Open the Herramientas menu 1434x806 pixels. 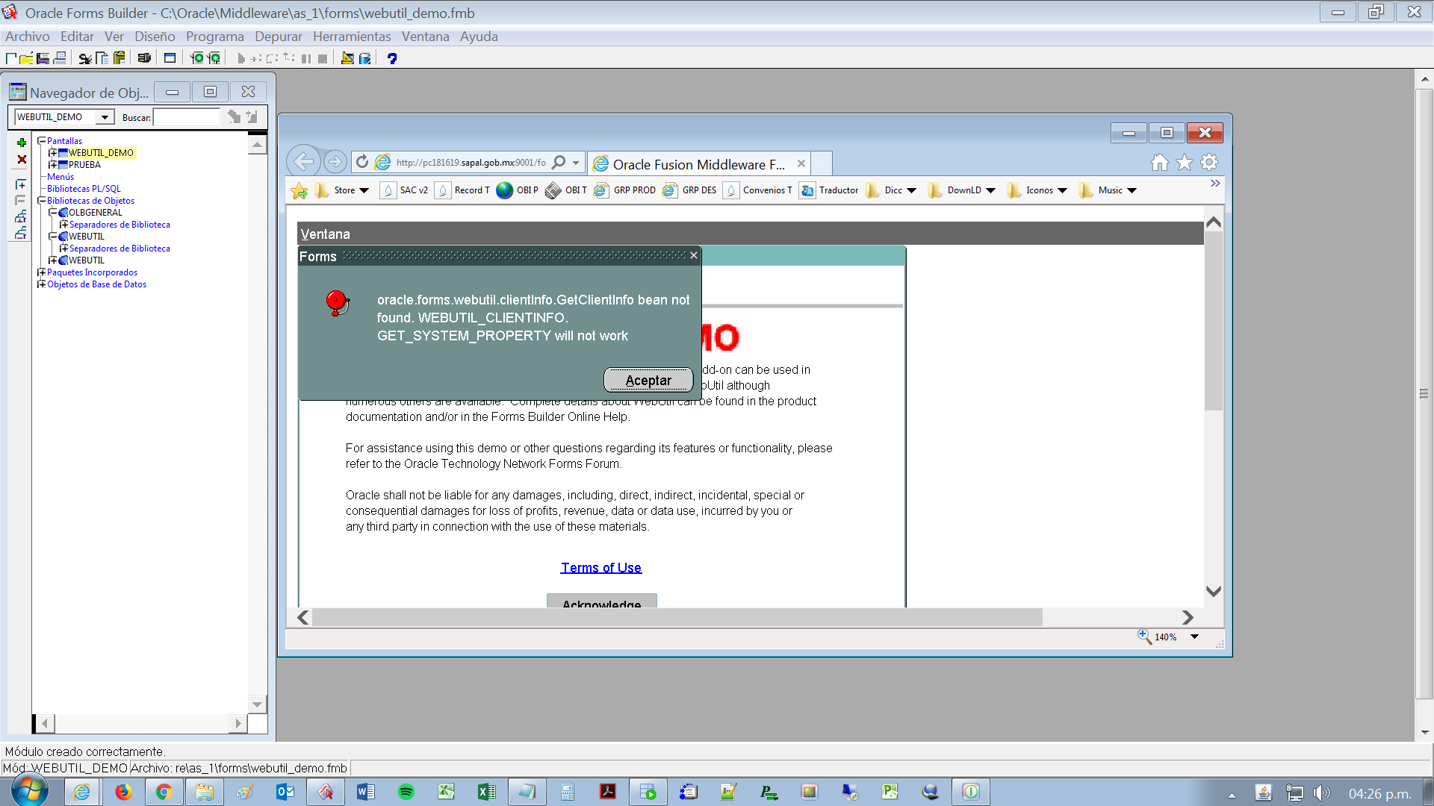tap(352, 37)
